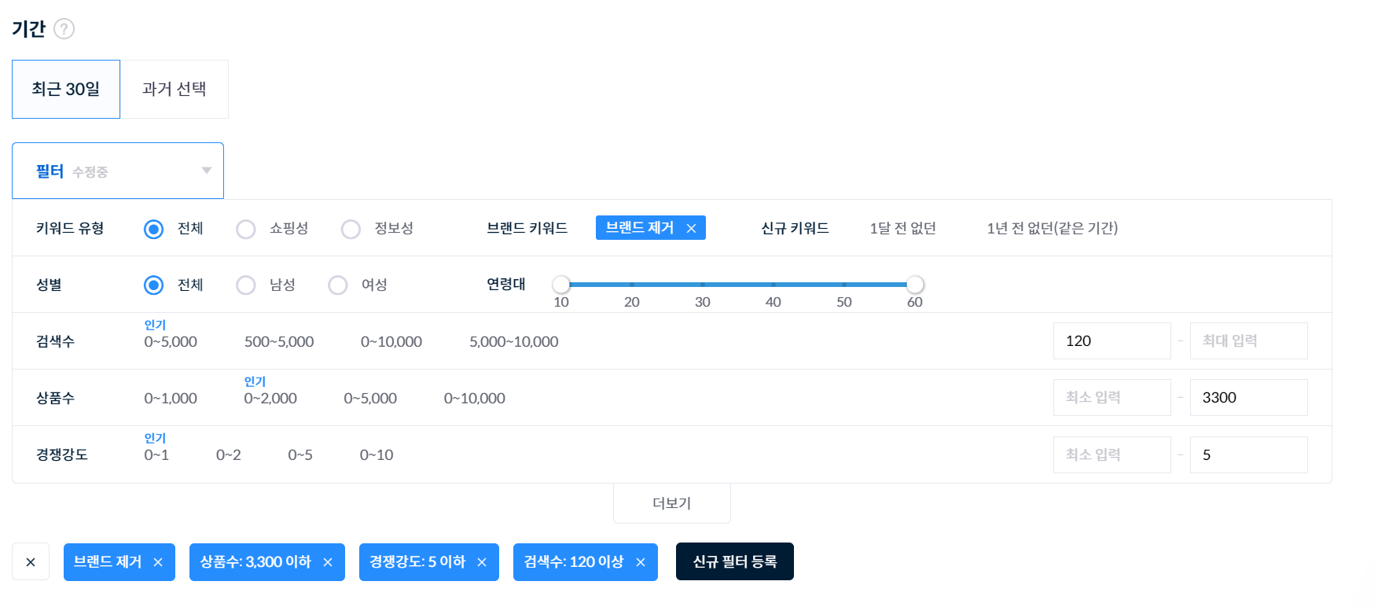1378x607 pixels.
Task: Click the 신규 필터 등록 button
Action: tap(735, 561)
